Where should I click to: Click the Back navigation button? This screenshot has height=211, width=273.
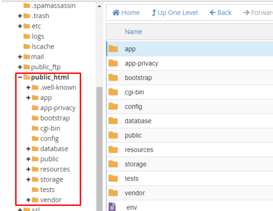221,13
